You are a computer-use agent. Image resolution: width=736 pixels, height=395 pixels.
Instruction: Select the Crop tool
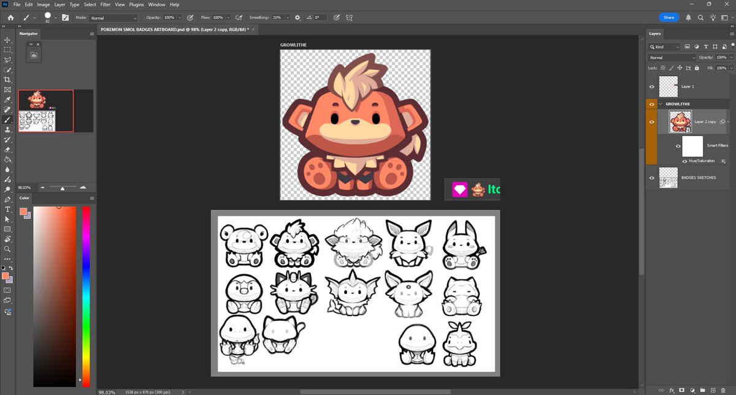[8, 79]
